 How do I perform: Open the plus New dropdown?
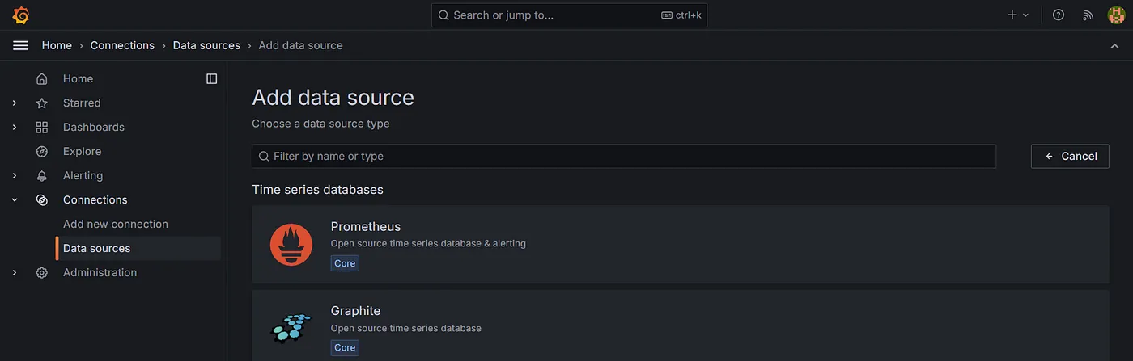pyautogui.click(x=1018, y=15)
